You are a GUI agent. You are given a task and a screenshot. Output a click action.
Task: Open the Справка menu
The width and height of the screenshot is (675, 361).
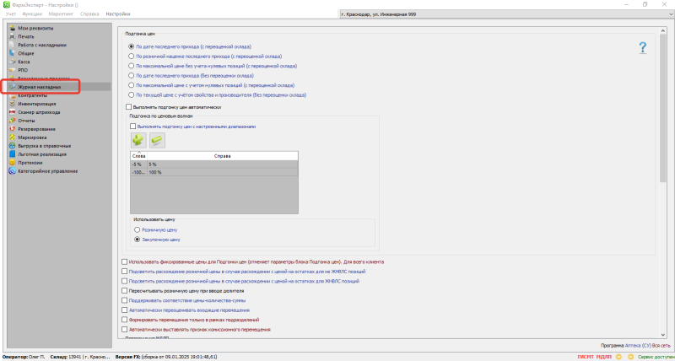(89, 14)
